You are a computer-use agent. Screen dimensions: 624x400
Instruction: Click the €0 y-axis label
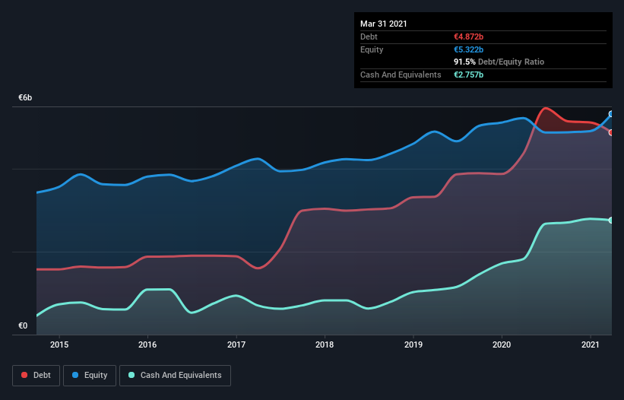point(23,325)
